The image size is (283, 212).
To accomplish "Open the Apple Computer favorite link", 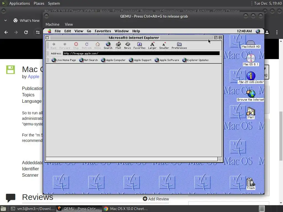I will click(x=113, y=60).
